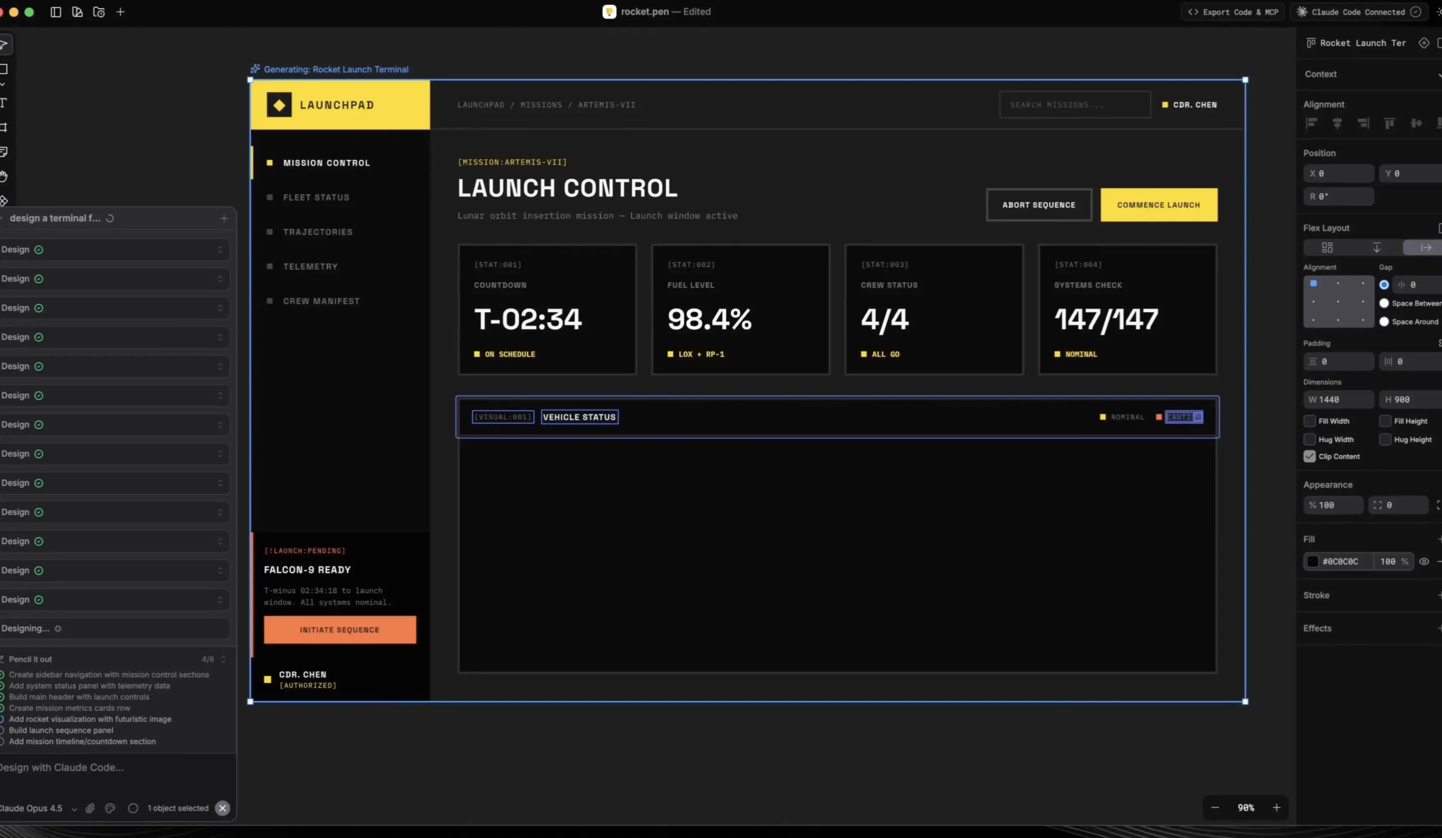1442x838 pixels.
Task: Select the Text tool in left toolbar
Action: (3, 103)
